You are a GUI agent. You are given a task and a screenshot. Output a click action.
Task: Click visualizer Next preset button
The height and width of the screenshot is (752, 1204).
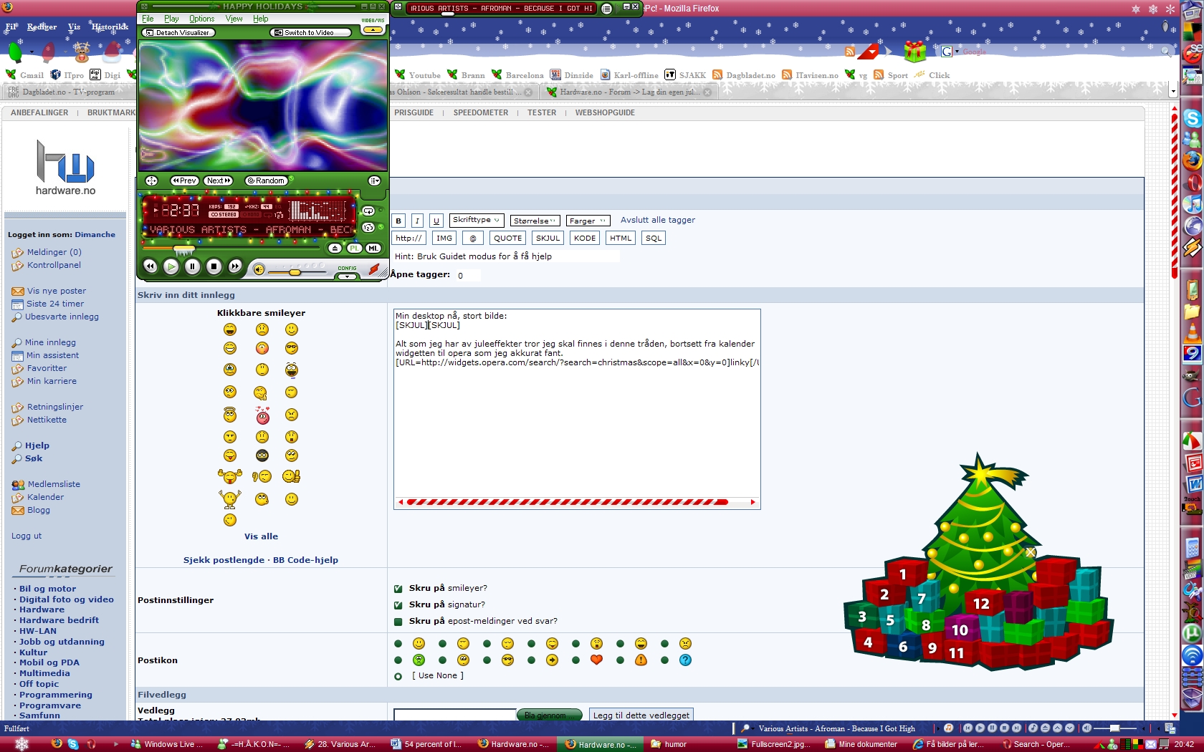[x=219, y=180]
